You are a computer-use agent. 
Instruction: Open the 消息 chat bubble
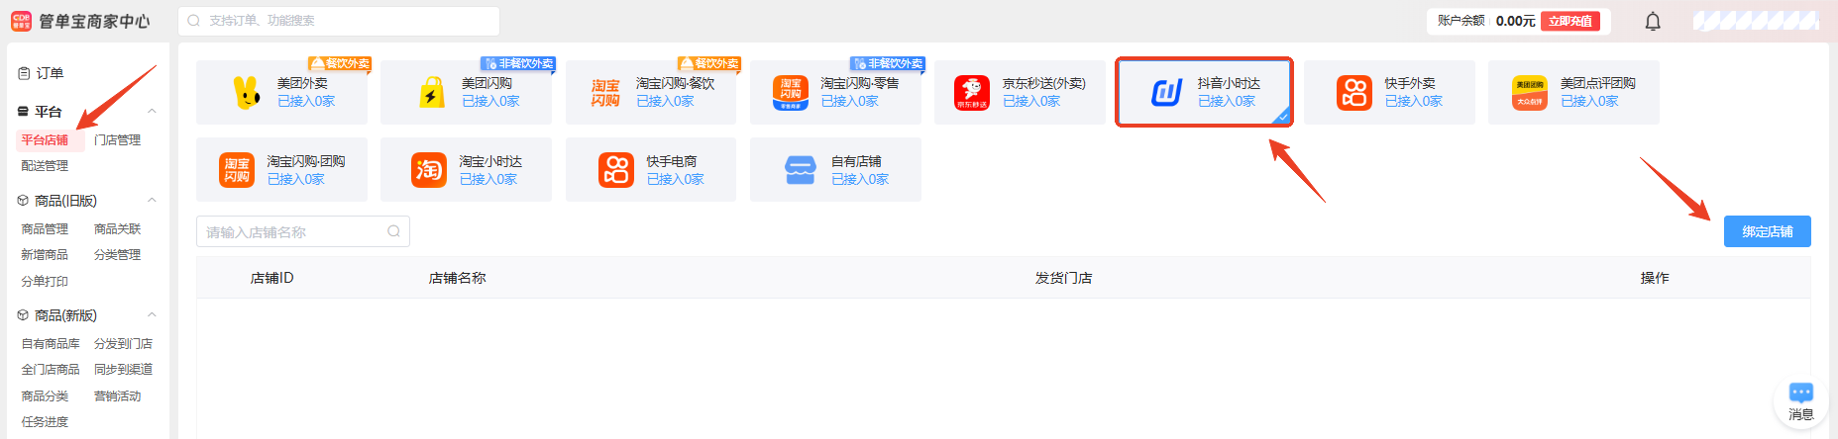click(x=1801, y=402)
